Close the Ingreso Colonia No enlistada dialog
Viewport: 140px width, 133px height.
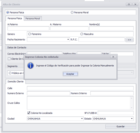pyautogui.click(x=113, y=57)
